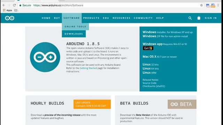Open the BUY nav item

click(x=57, y=18)
